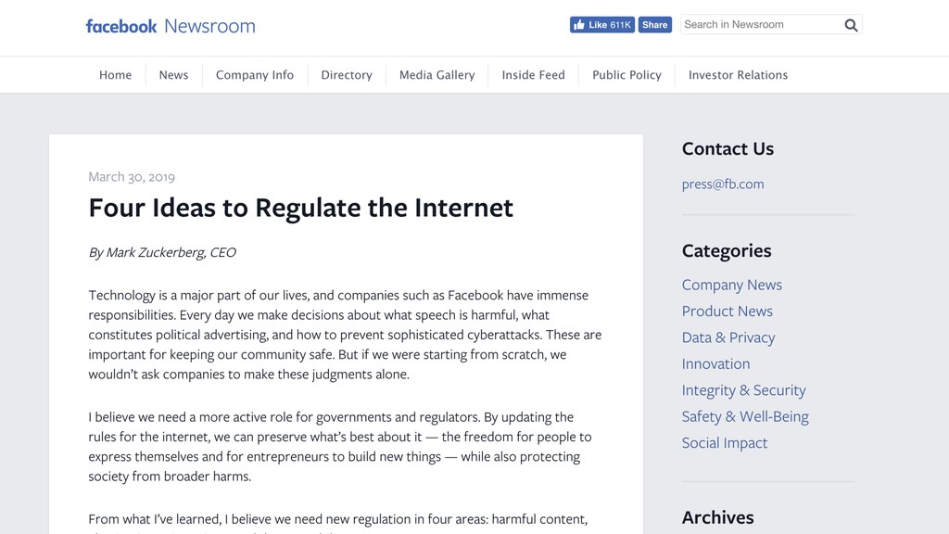Open the Home menu item
Image resolution: width=949 pixels, height=534 pixels.
(x=116, y=75)
